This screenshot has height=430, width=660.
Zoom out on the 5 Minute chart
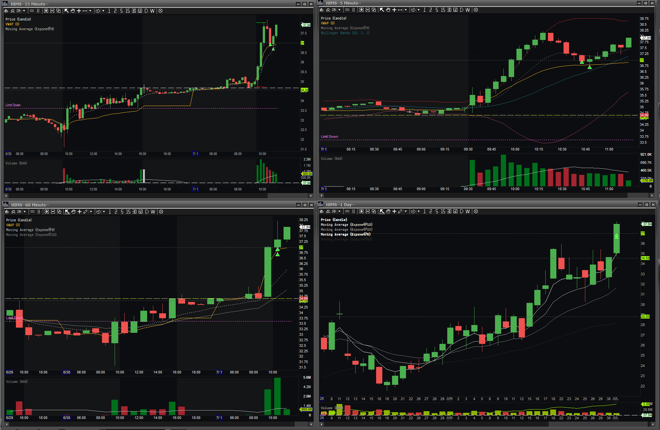point(368,10)
